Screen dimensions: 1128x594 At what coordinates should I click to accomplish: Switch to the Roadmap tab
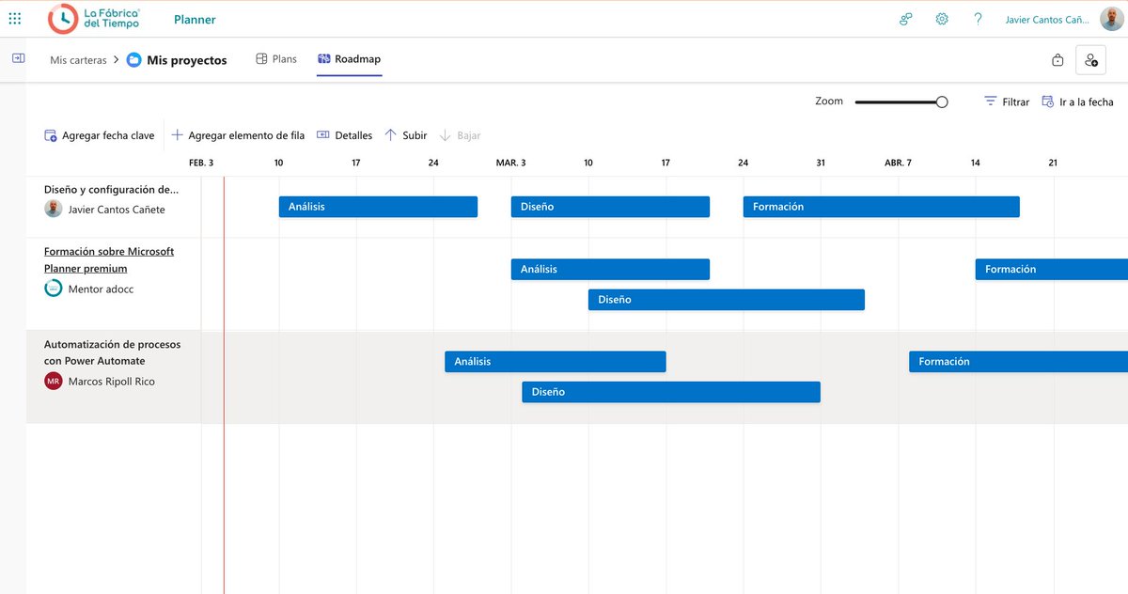(x=349, y=59)
